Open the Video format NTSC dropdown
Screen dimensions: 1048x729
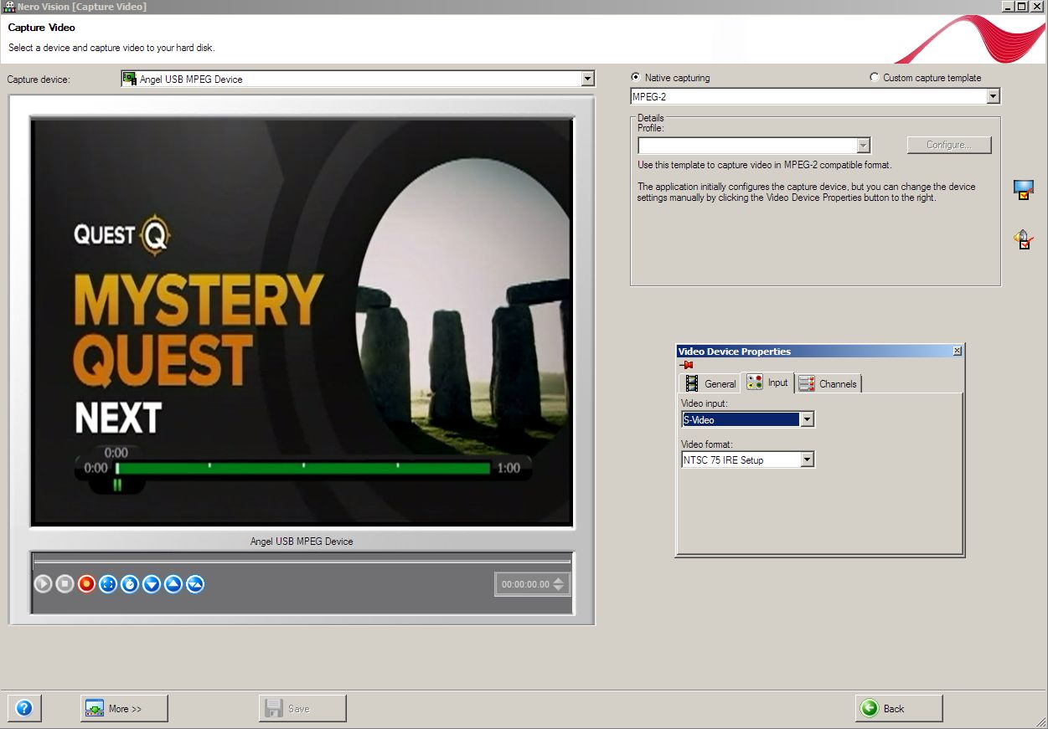(807, 459)
